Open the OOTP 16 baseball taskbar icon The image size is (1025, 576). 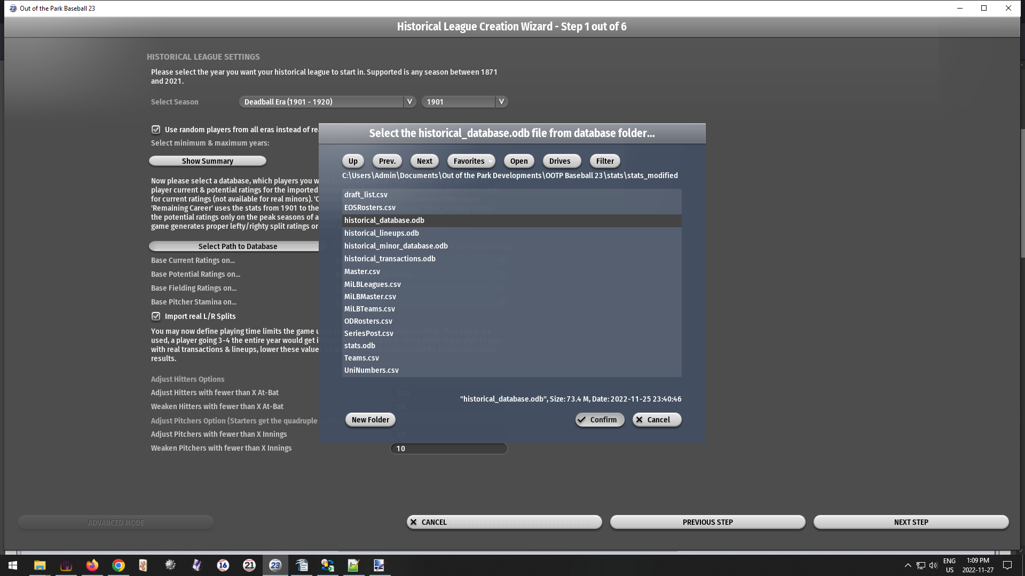[x=223, y=565]
